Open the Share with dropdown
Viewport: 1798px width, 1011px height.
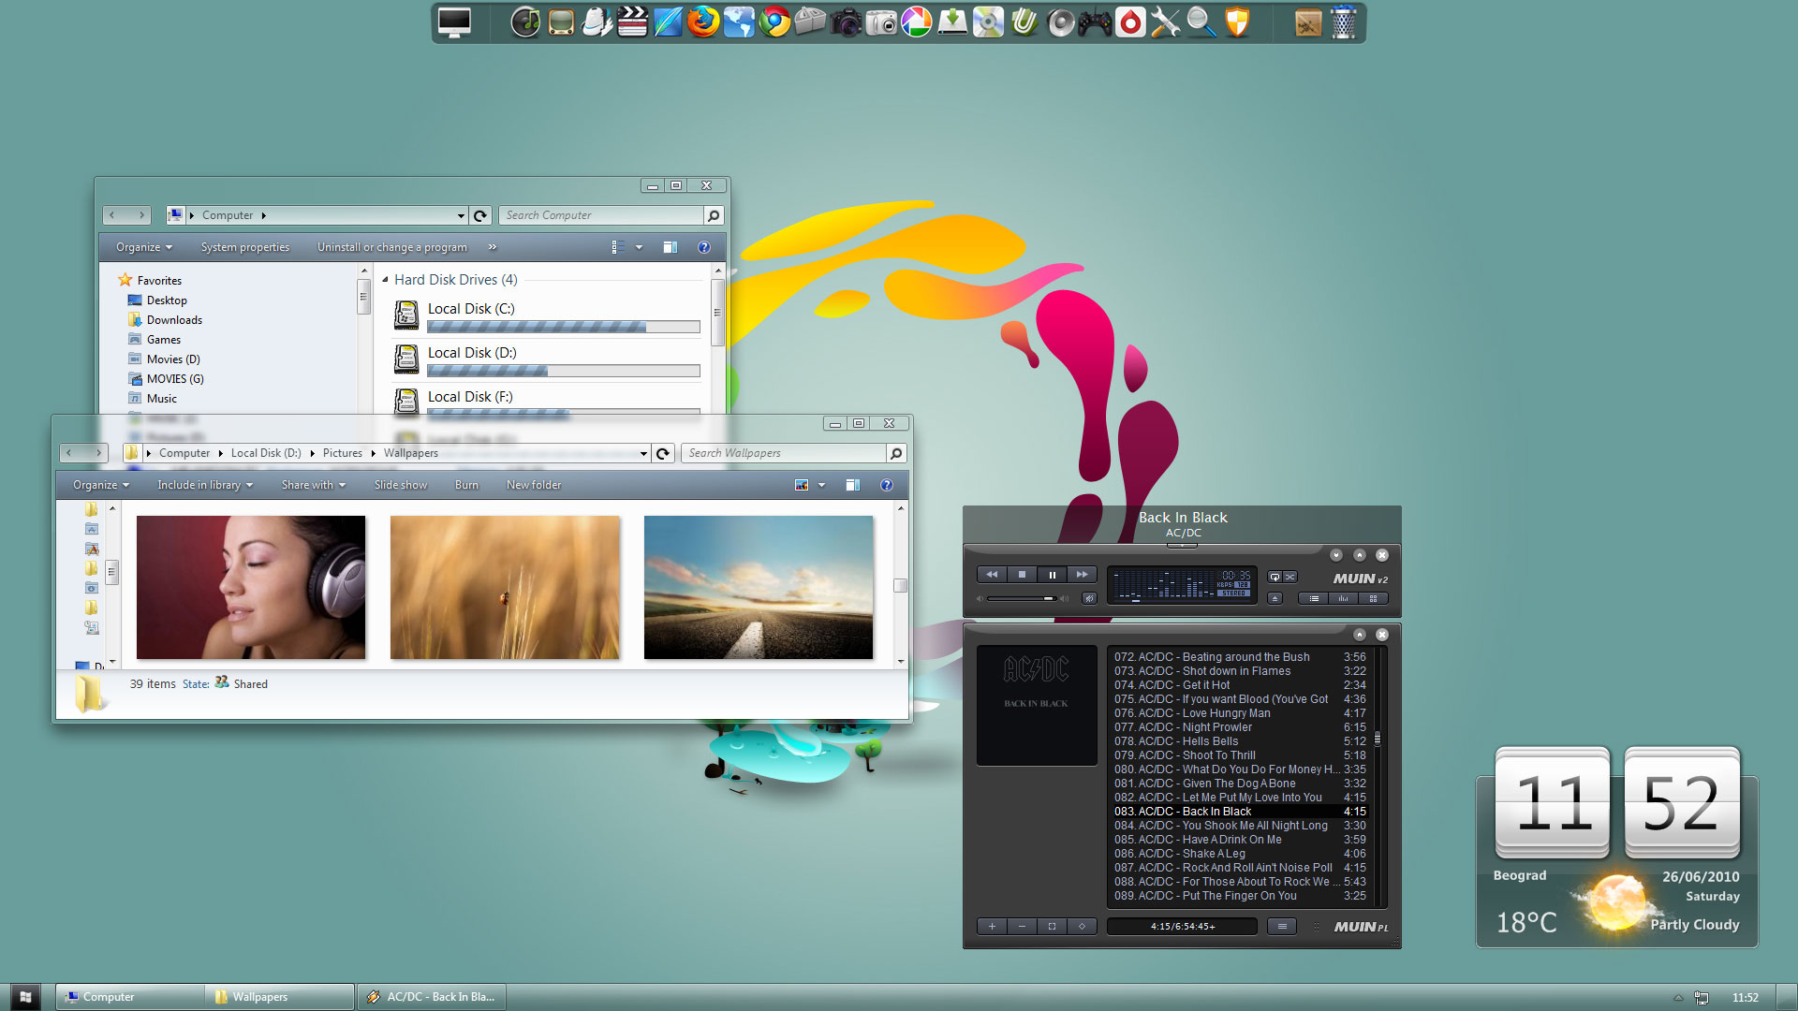click(314, 485)
